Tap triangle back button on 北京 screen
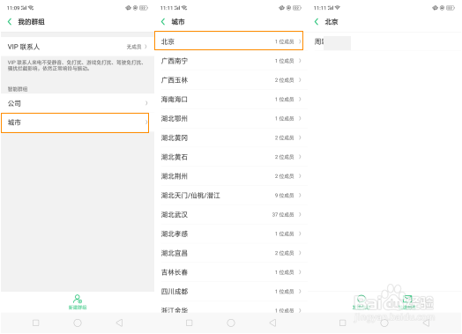Screen dimensions: 462x334 point(427,323)
